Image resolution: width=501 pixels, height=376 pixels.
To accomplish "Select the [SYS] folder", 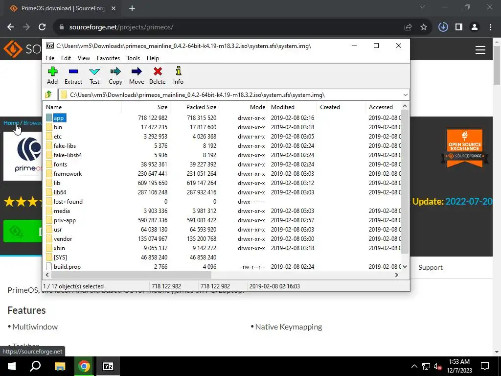I will pos(60,258).
